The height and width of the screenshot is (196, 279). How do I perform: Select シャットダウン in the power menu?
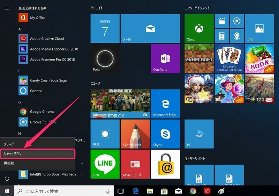point(37,154)
